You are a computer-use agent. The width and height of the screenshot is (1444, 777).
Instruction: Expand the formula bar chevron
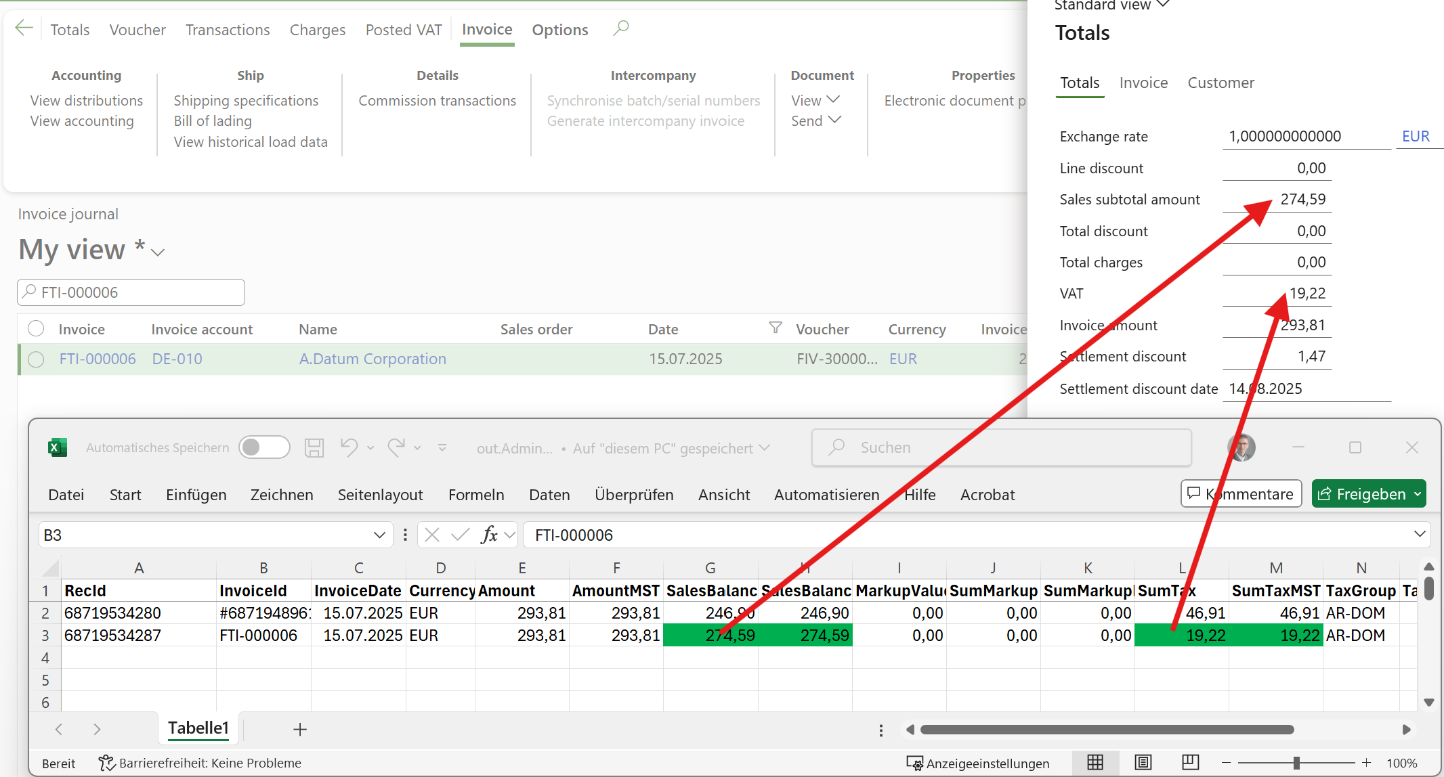(1420, 534)
